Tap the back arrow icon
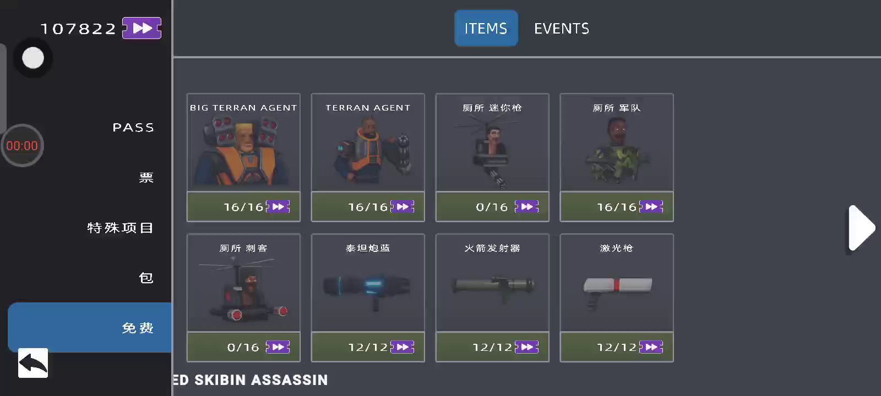881x396 pixels. [x=33, y=363]
